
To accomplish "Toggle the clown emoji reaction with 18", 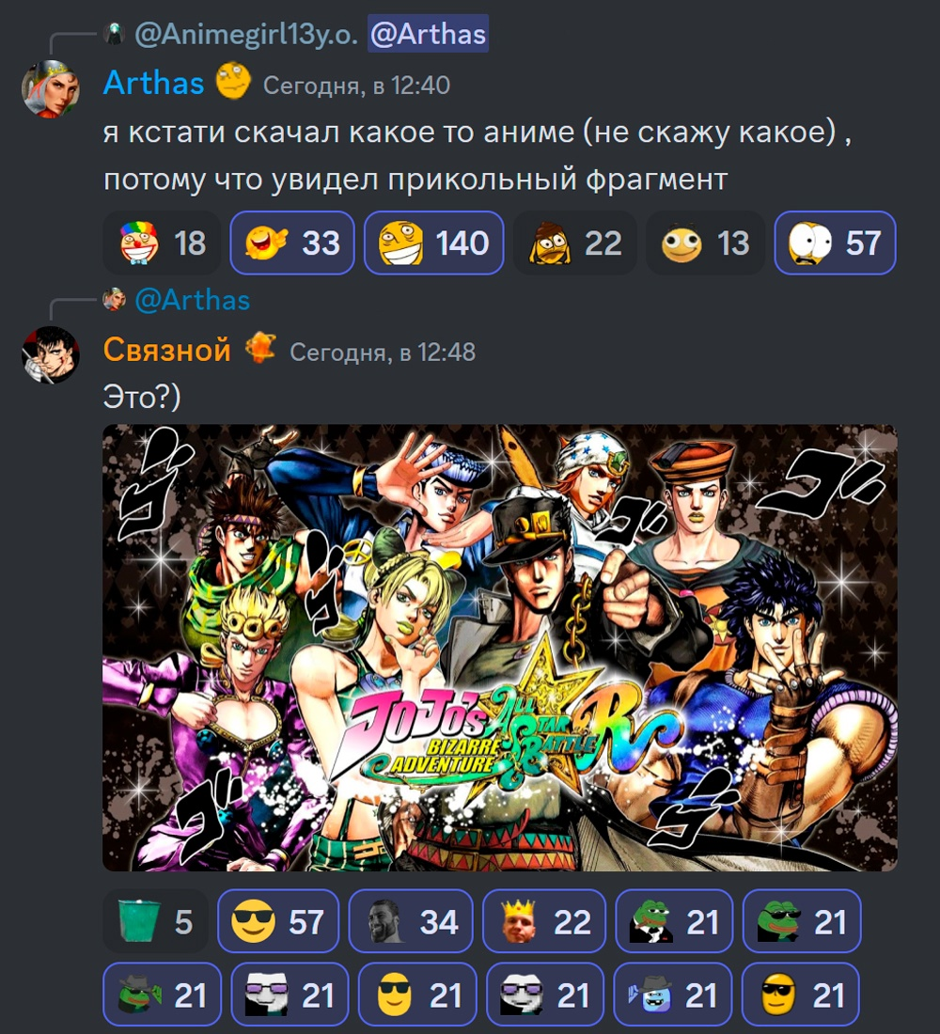I will pos(162,243).
